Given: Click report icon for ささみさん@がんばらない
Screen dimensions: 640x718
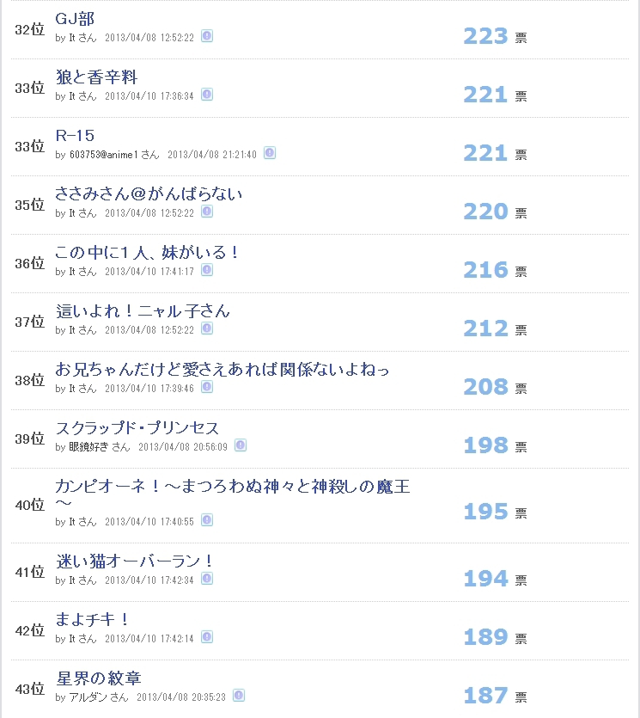Looking at the screenshot, I should [x=207, y=211].
